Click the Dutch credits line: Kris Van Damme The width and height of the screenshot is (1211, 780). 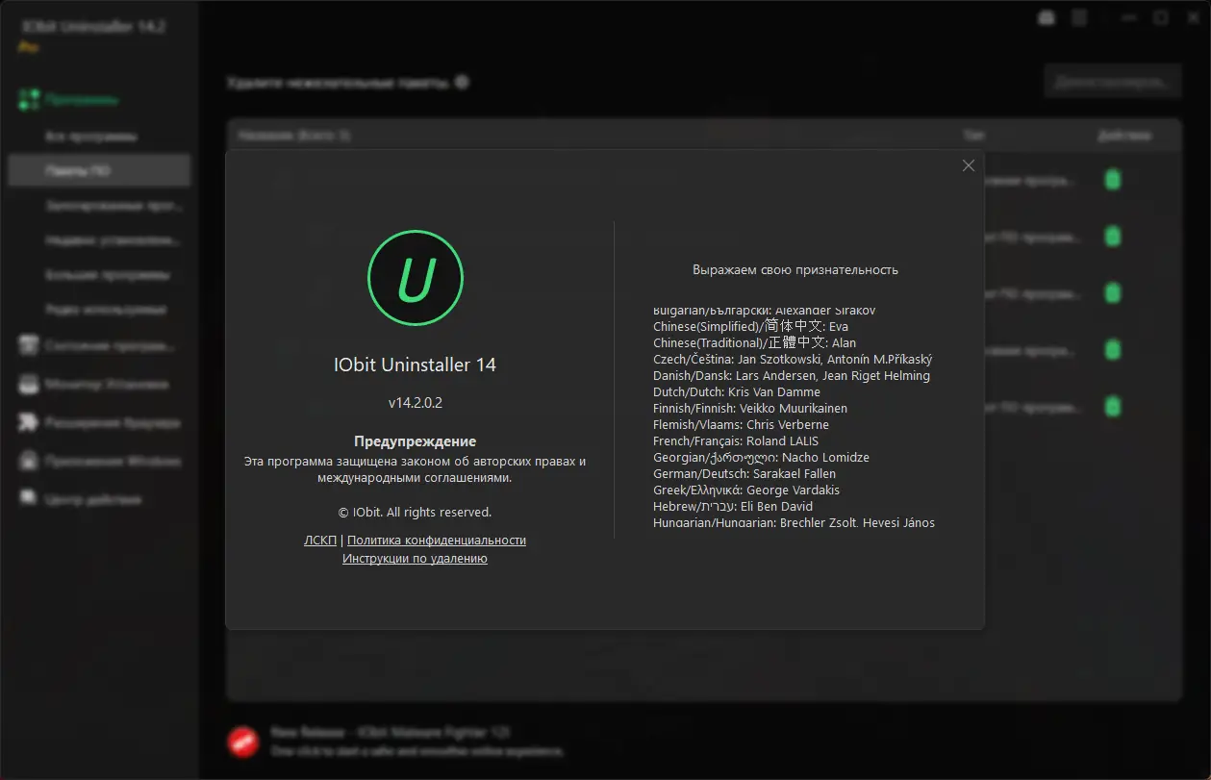coord(737,392)
